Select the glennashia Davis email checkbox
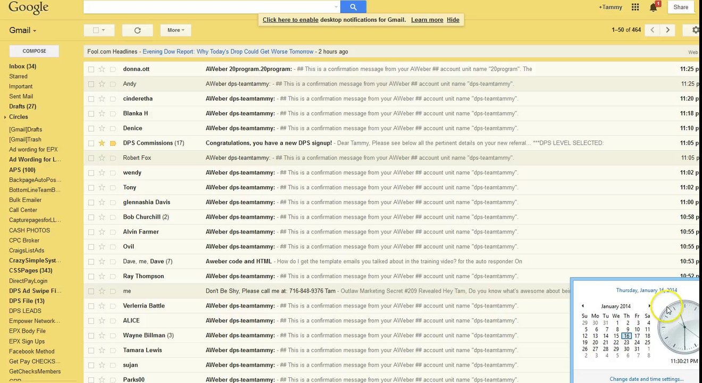 (91, 203)
